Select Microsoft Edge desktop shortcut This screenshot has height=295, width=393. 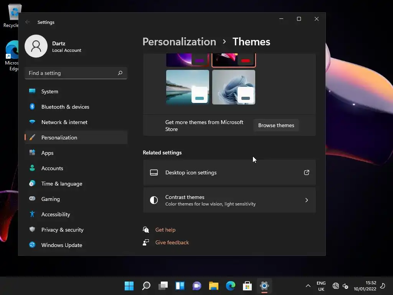click(x=12, y=56)
